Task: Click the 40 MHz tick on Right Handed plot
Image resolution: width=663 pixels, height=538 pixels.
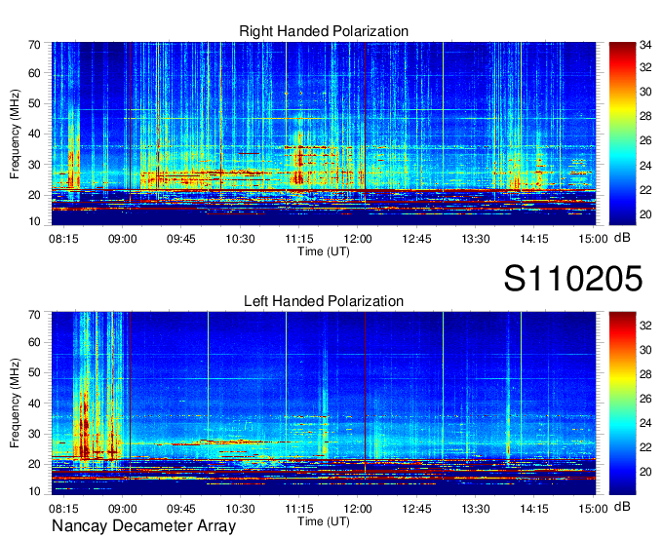Action: [34, 134]
